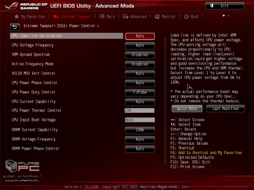Screen dimensions: 254x190
Task: Click the Advanced settings icon
Action: [x=125, y=17]
